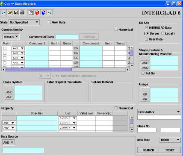Screen dimensions: 183x156
Task: Open the first property row Common unit dropdown
Action: pyautogui.click(x=68, y=118)
